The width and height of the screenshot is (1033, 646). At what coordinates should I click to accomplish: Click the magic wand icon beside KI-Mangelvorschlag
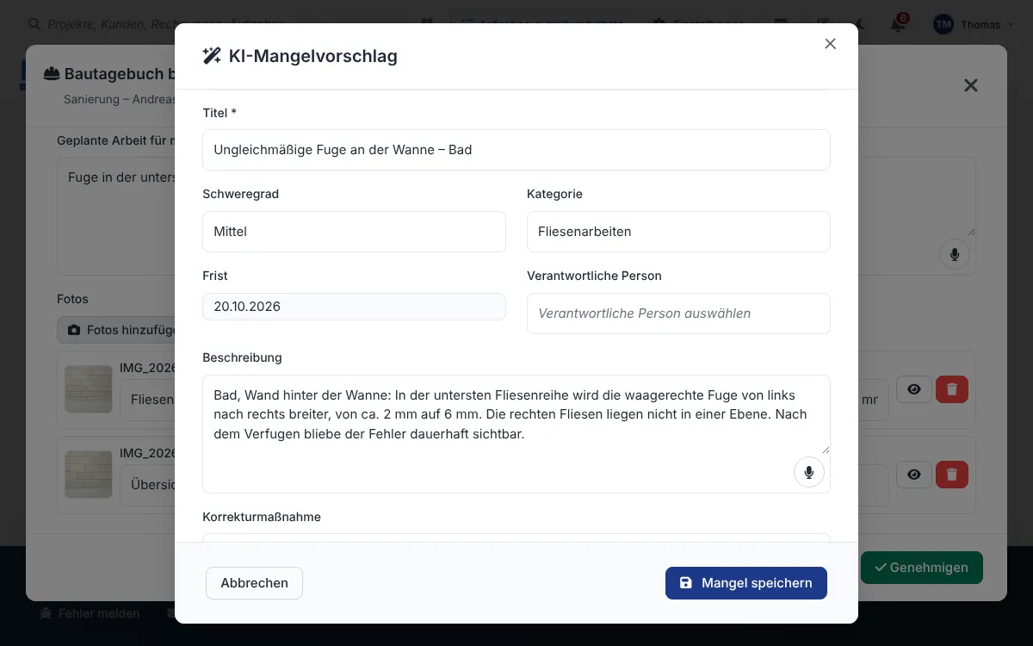click(212, 56)
